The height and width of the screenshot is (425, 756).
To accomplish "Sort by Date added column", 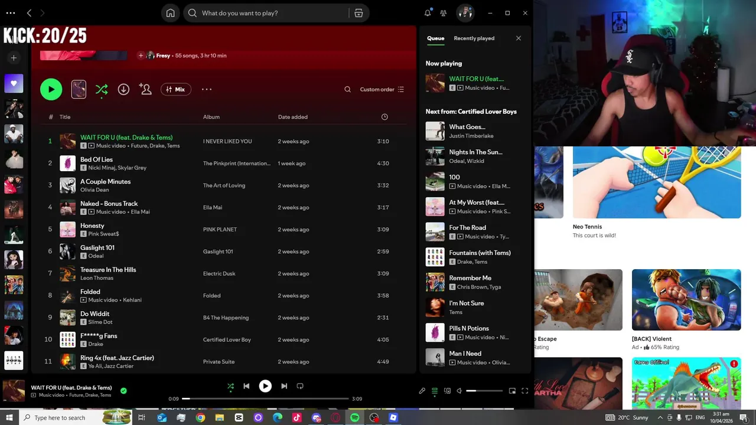I will (x=293, y=117).
